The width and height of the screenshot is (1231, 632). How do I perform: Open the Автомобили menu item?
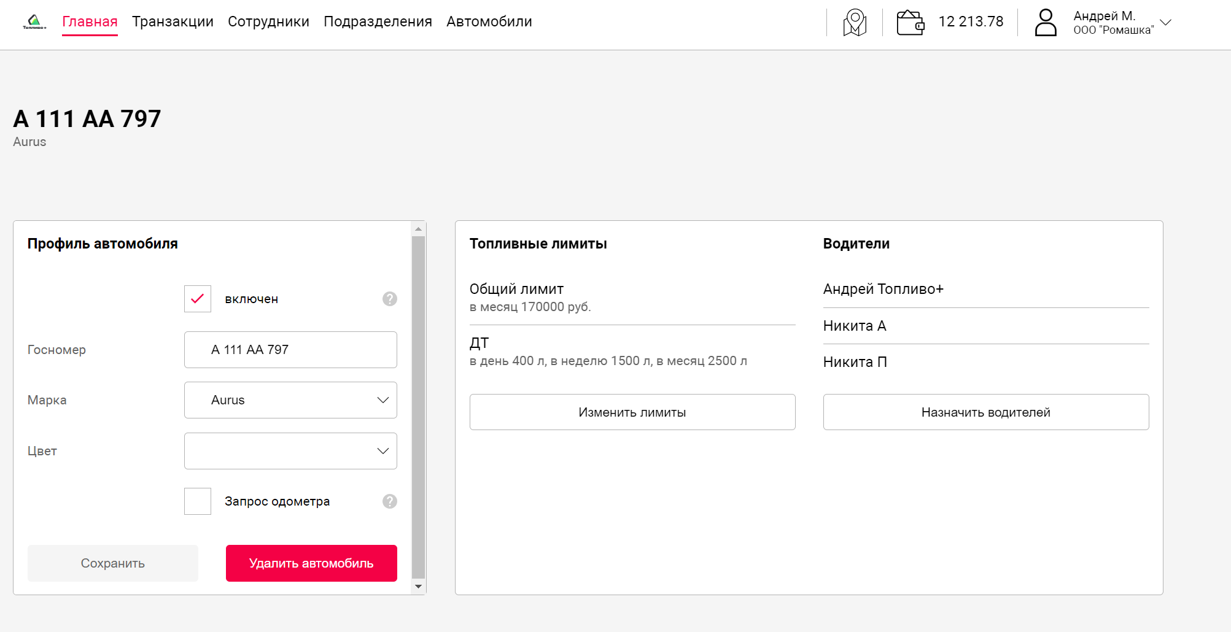tap(489, 21)
